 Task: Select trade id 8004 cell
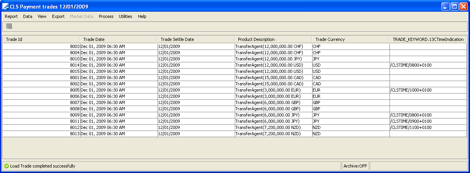click(41, 53)
